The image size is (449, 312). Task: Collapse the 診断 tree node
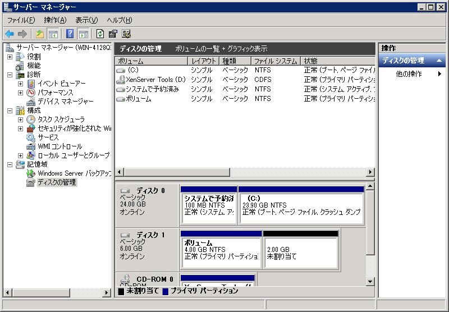(x=10, y=75)
